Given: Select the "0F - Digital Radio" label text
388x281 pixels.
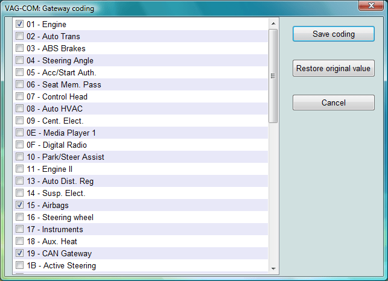Looking at the screenshot, I should [x=57, y=145].
